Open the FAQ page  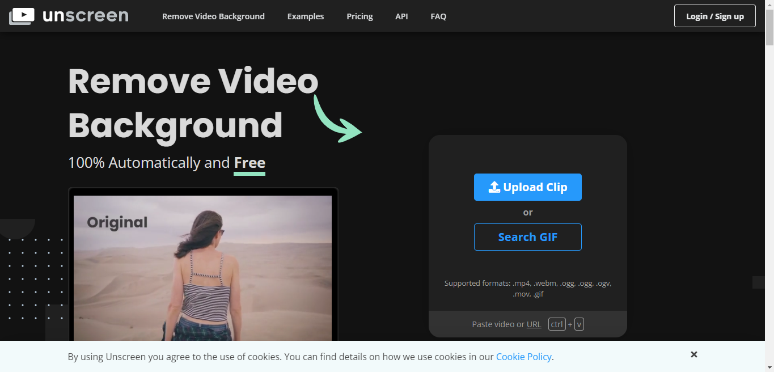point(438,16)
